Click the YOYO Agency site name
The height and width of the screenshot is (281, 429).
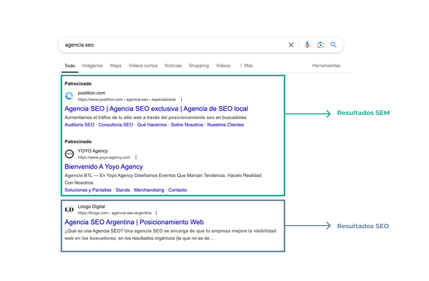click(92, 151)
